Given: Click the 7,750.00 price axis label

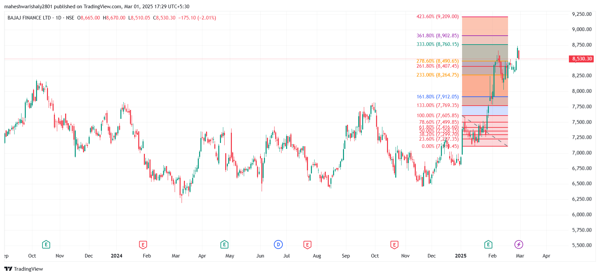Looking at the screenshot, I should tap(582, 107).
